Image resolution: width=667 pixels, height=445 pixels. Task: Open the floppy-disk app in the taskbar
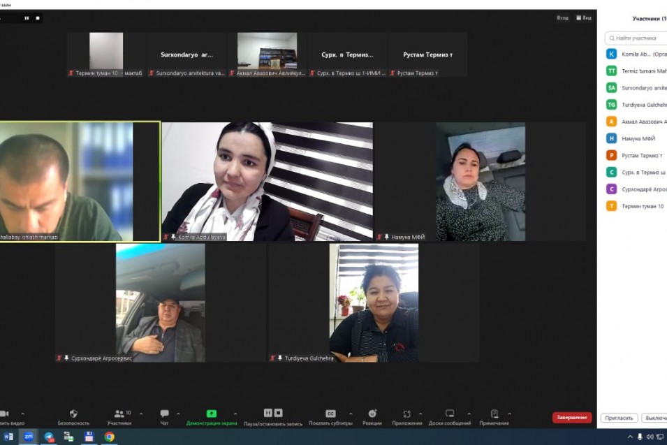(89, 437)
